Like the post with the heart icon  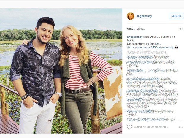pyautogui.click(x=129, y=127)
